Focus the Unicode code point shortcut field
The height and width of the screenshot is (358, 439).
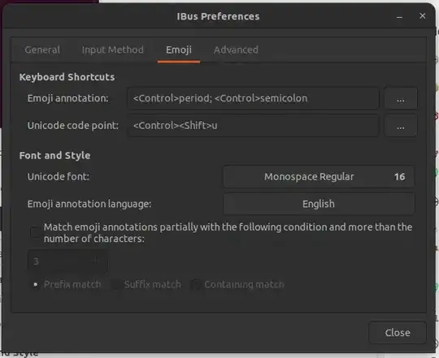tap(253, 126)
